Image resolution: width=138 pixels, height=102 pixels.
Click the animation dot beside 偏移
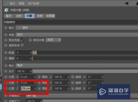[x=6, y=58]
